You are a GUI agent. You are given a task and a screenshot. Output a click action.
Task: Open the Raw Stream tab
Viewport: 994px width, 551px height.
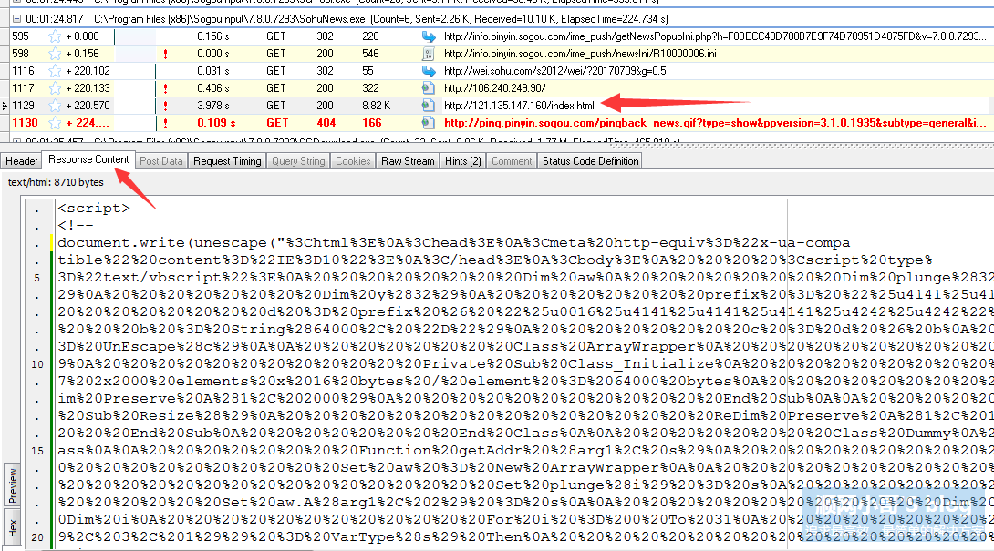pos(408,161)
